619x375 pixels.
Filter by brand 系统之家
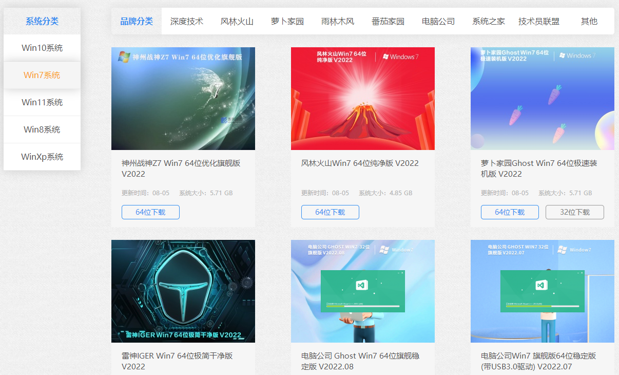coord(489,21)
